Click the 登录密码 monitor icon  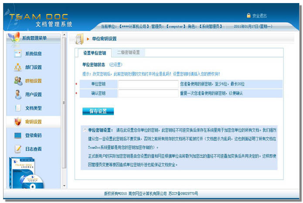18,135
